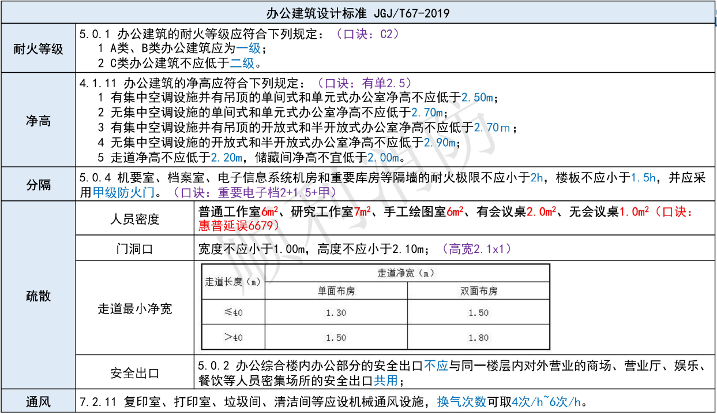This screenshot has height=414, width=717.
Task: Select the value 4次/h~6次/h
Action: 547,402
